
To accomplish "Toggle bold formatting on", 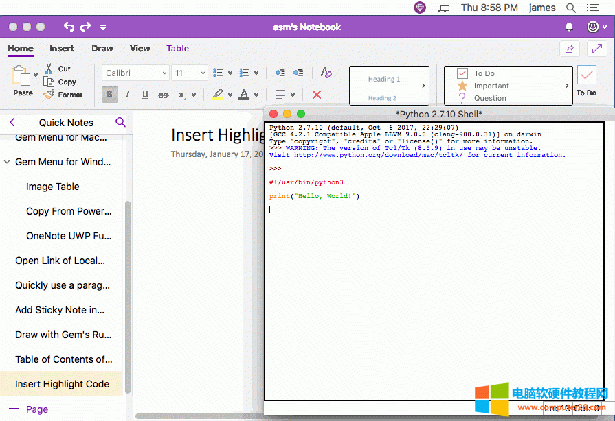I will (x=109, y=95).
